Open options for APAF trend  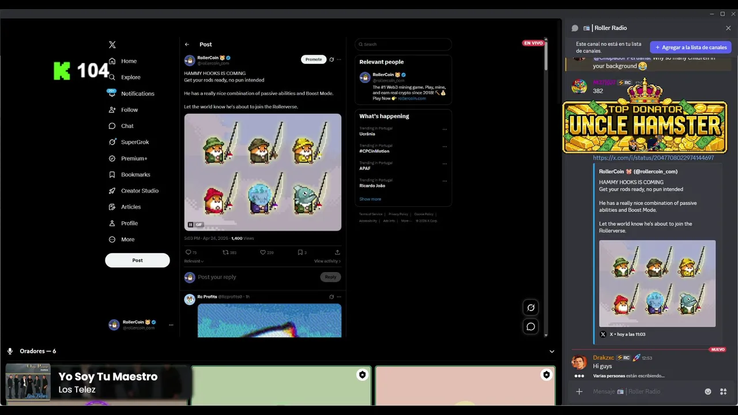445,164
